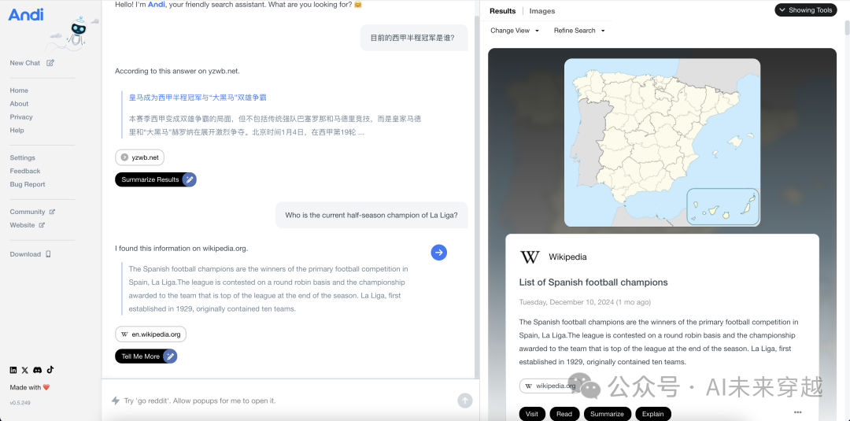Click the blue arrow next button
Viewport: 850px width, 421px height.
tap(439, 252)
